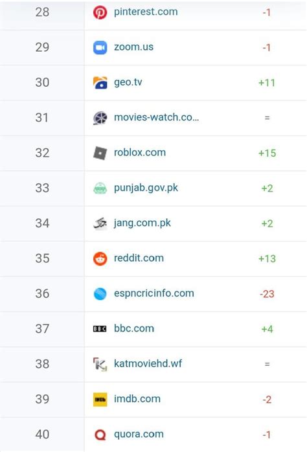Open the zoom.us link
This screenshot has height=452, width=307.
tap(134, 47)
